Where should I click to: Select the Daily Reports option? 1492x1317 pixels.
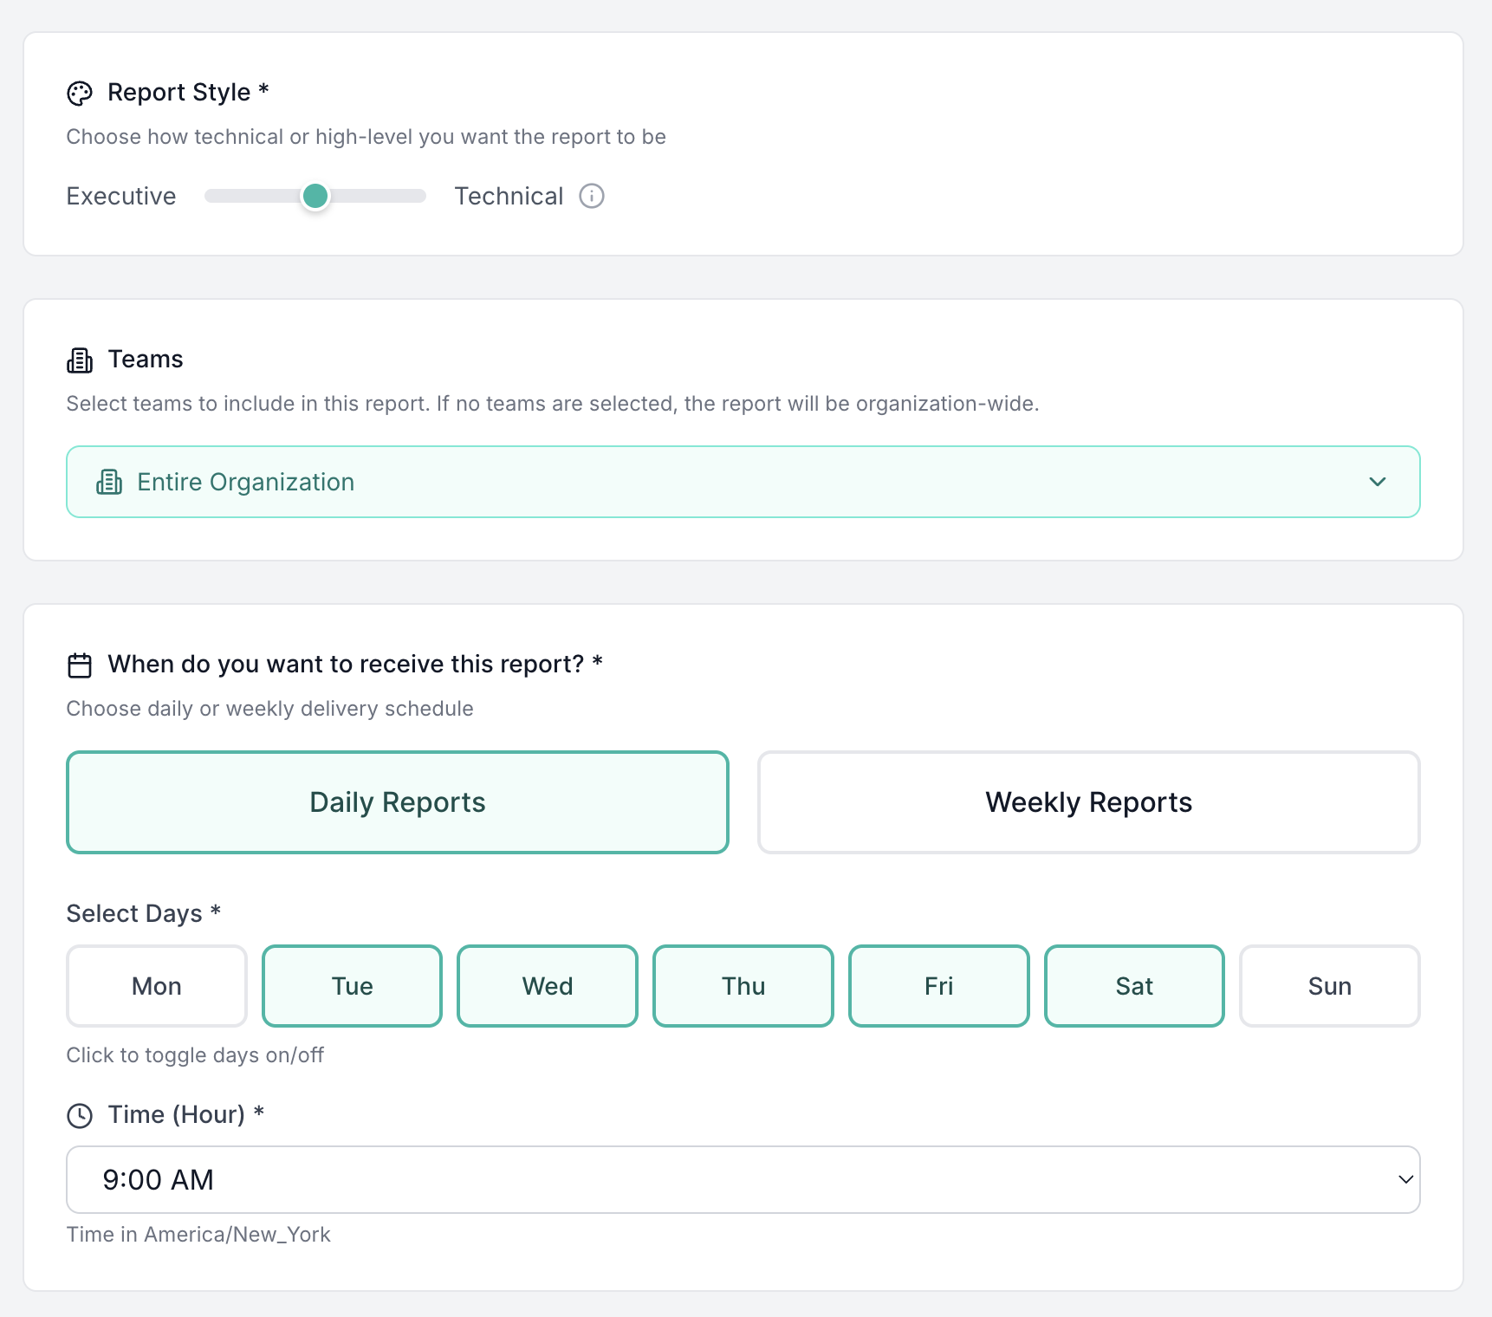click(x=397, y=802)
